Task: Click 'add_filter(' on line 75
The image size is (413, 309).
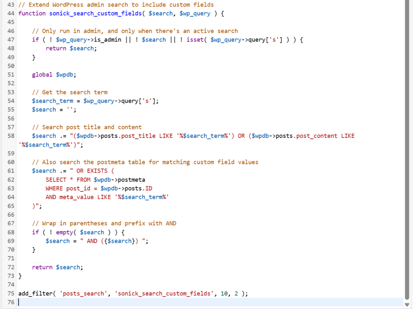Action: (x=37, y=293)
